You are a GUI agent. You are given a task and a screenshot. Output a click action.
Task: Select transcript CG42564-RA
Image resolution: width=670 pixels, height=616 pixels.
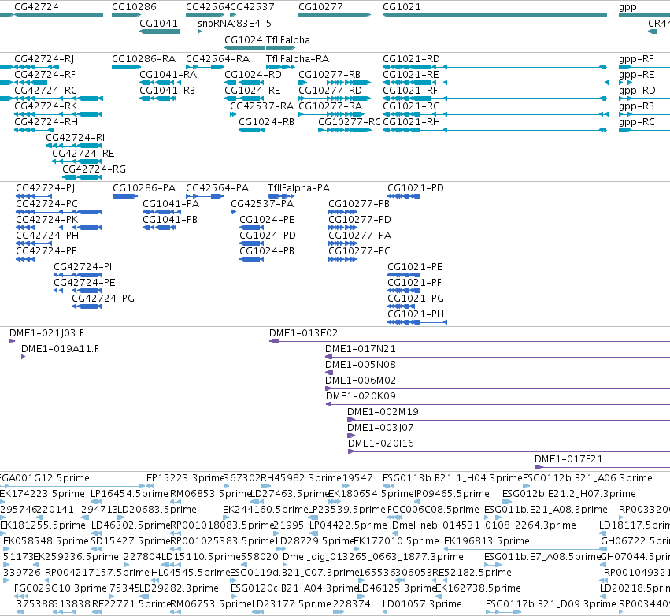pyautogui.click(x=217, y=59)
